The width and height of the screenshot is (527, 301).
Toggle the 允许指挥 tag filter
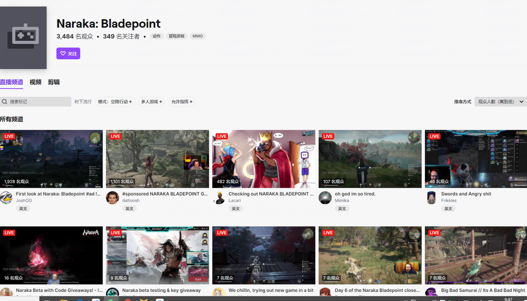tap(182, 102)
